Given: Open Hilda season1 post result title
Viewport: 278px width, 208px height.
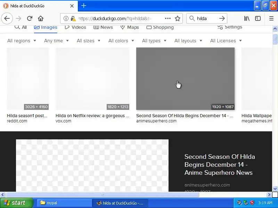Looking at the screenshot, I should 27,116.
